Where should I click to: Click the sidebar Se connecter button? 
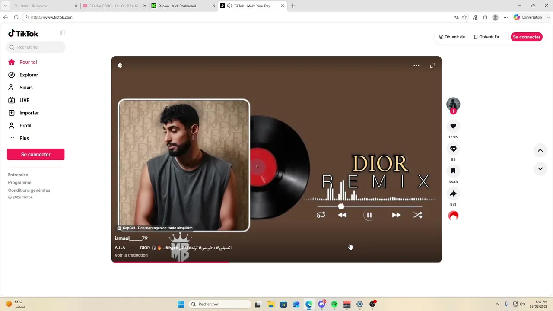(x=36, y=154)
